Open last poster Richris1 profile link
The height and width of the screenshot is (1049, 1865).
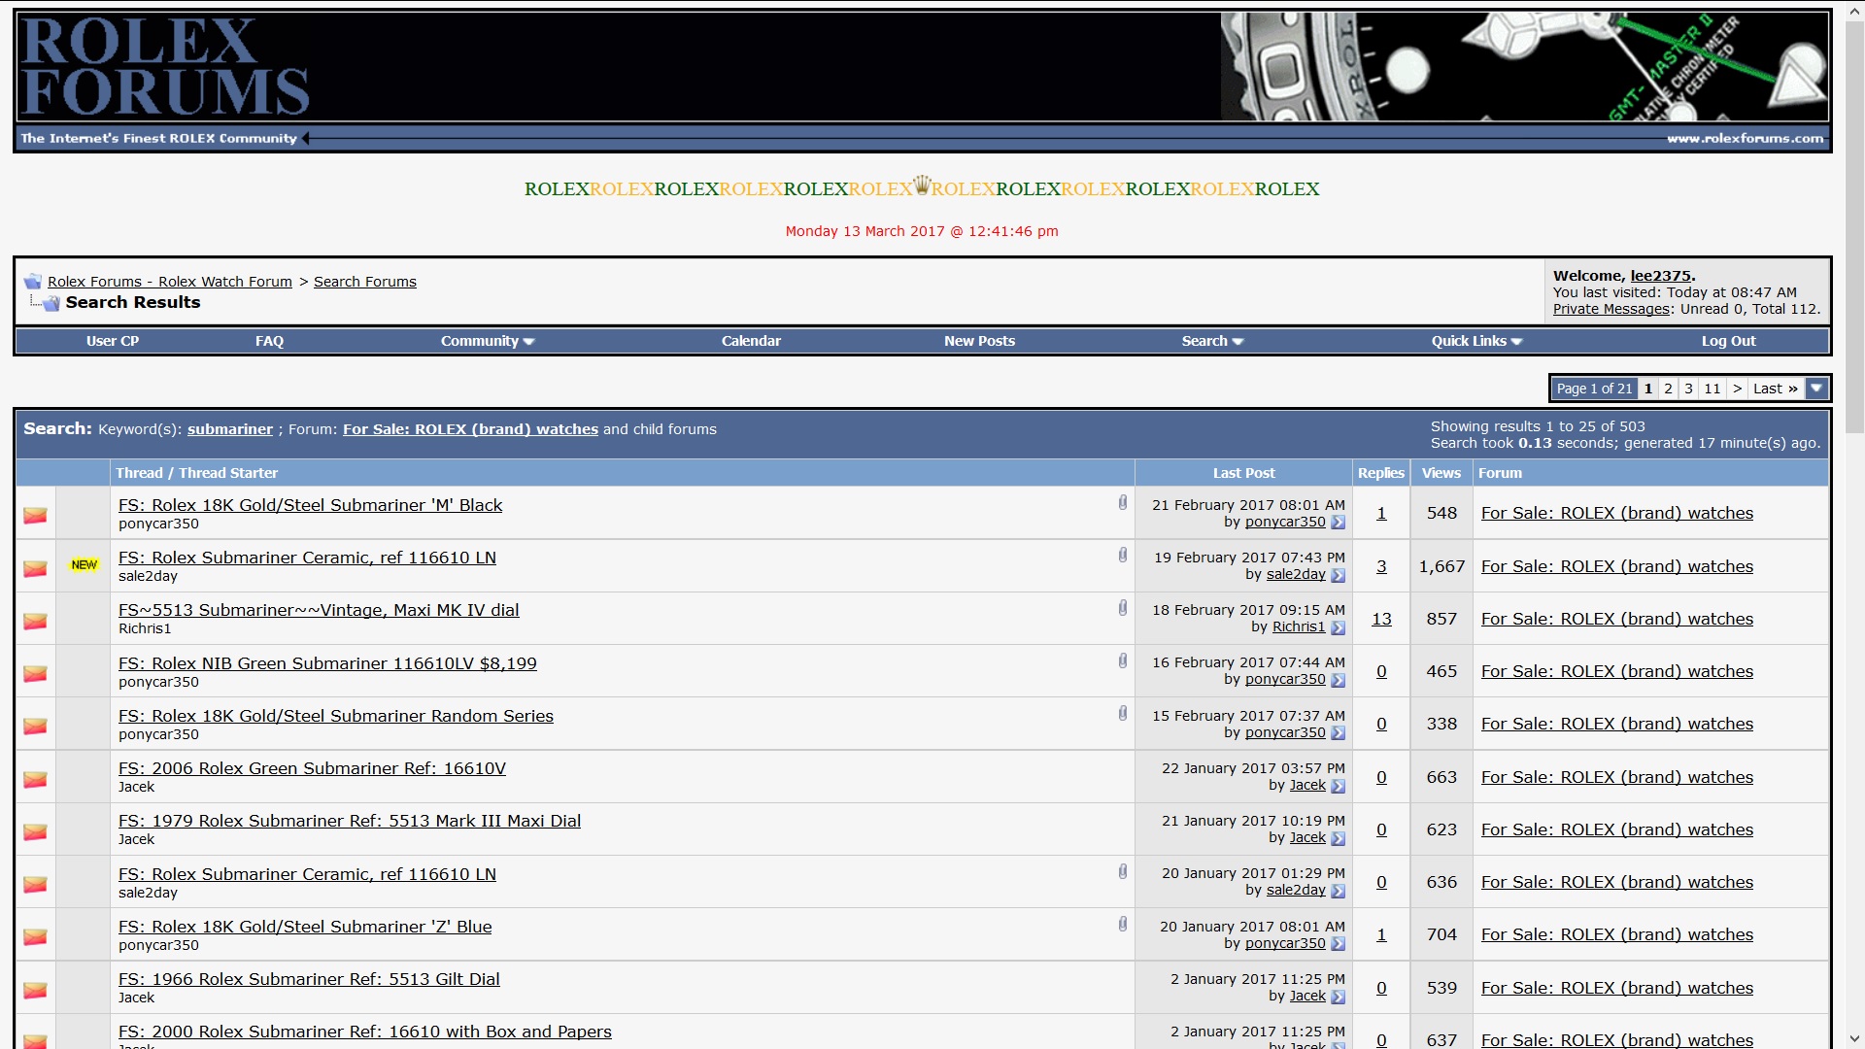click(1299, 627)
